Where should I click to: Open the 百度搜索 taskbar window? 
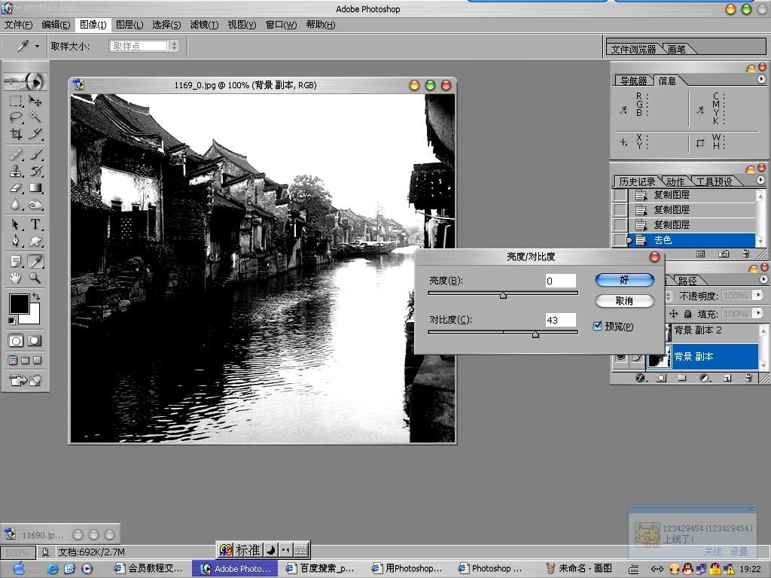point(319,568)
